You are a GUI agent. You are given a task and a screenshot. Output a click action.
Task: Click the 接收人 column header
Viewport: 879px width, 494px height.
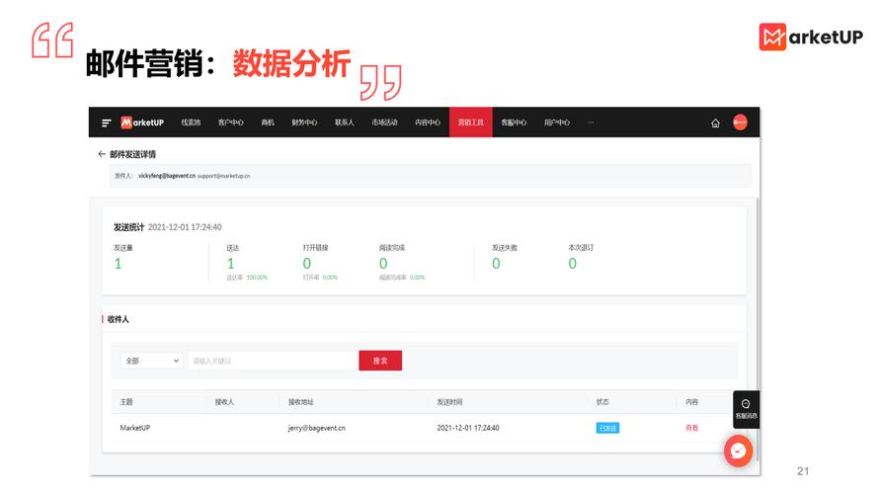point(224,402)
